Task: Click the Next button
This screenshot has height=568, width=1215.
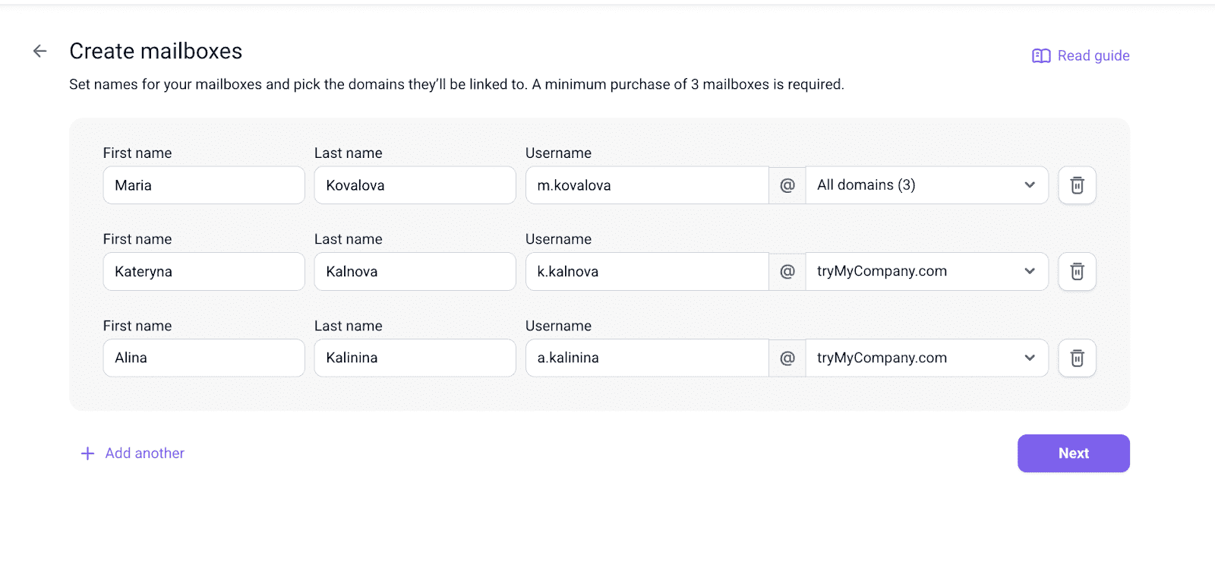Action: pos(1073,453)
